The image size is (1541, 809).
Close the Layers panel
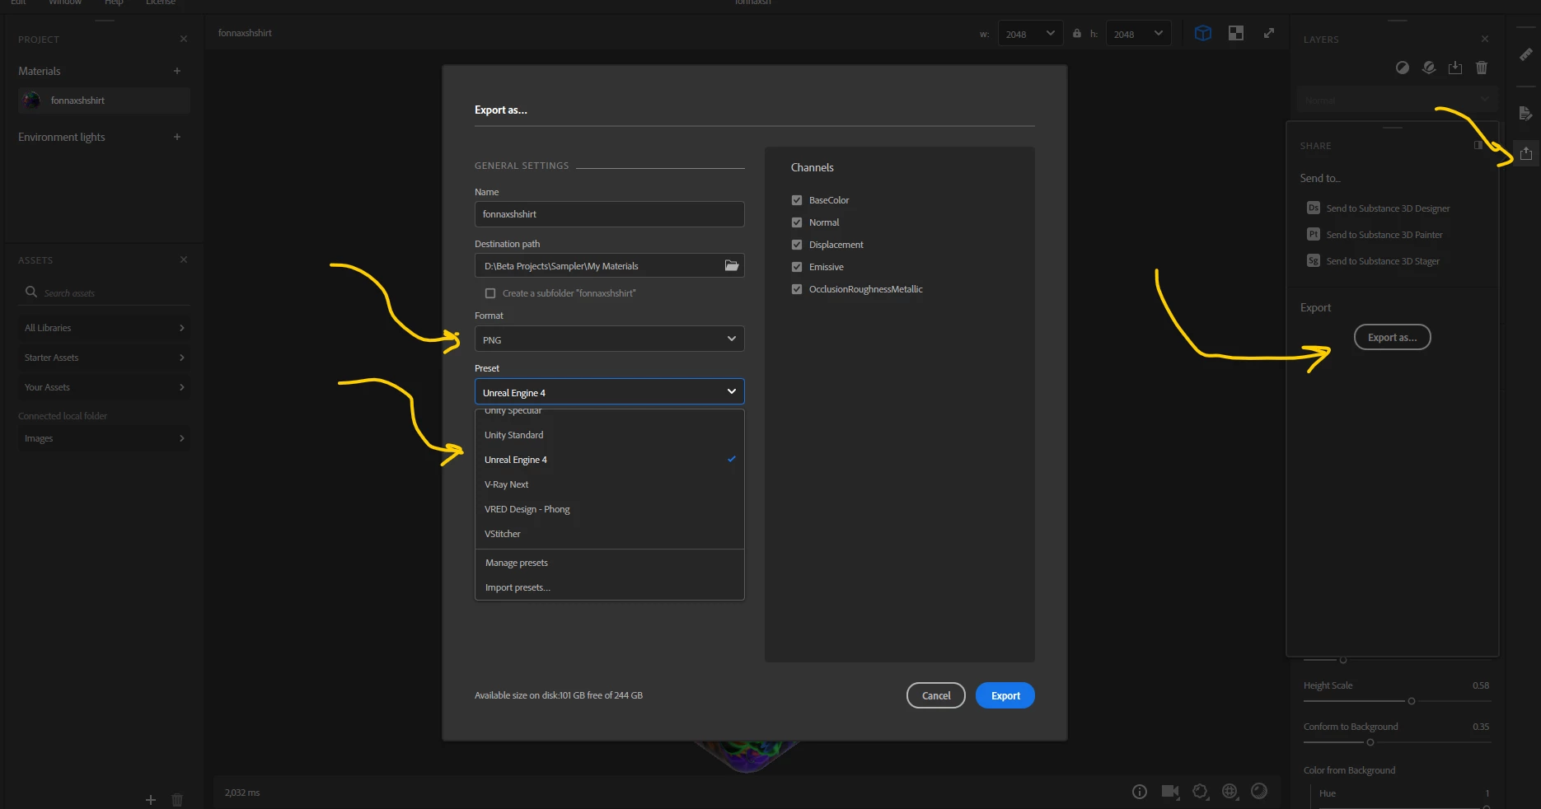(1485, 39)
